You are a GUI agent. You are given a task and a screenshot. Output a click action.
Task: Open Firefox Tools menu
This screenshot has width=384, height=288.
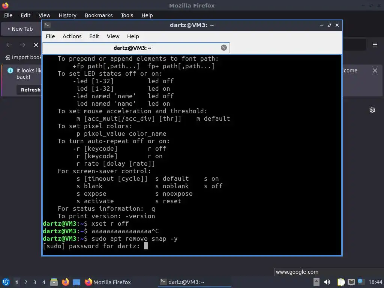(127, 15)
